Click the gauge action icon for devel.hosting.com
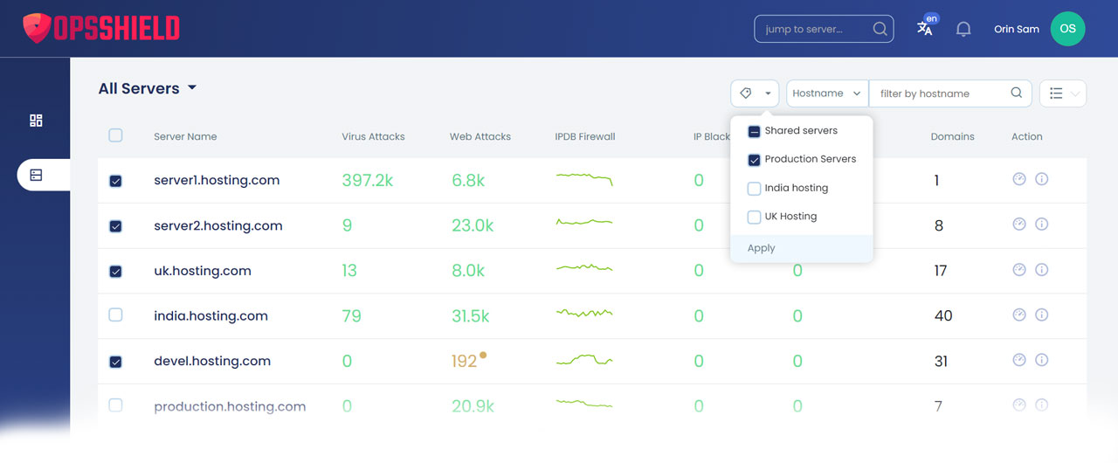This screenshot has width=1118, height=463. pyautogui.click(x=1018, y=360)
